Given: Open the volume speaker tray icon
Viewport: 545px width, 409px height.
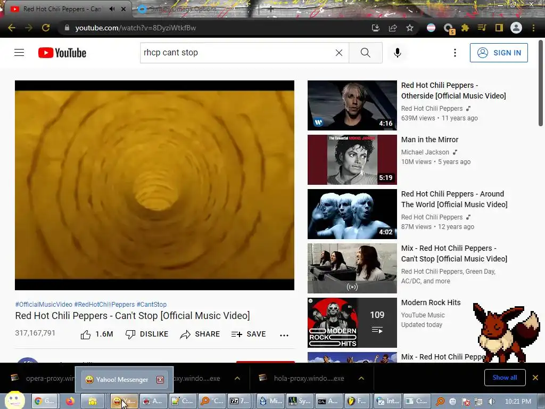Looking at the screenshot, I should (491, 402).
